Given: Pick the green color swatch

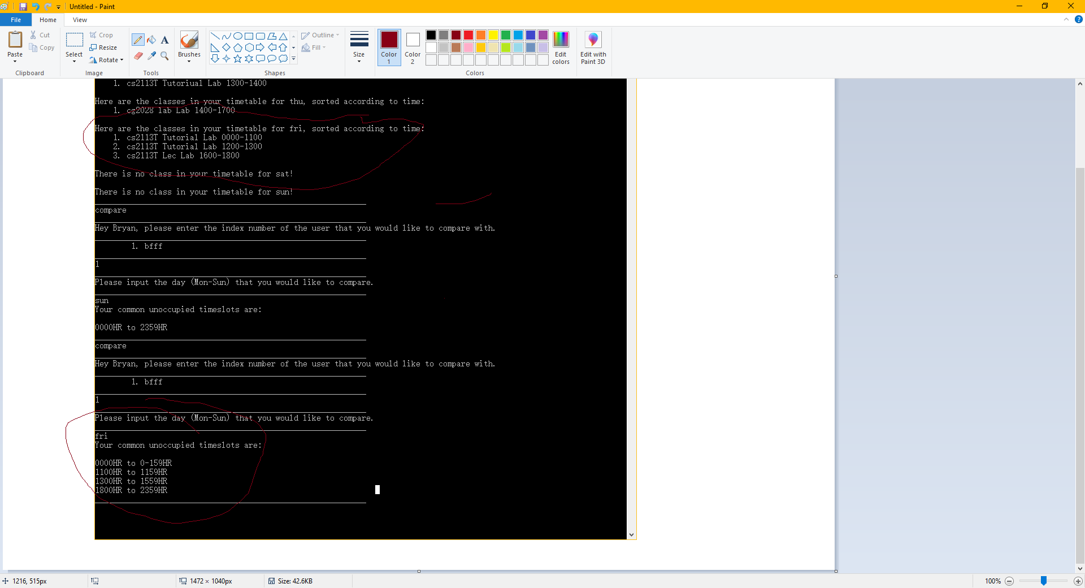Looking at the screenshot, I should [x=506, y=35].
